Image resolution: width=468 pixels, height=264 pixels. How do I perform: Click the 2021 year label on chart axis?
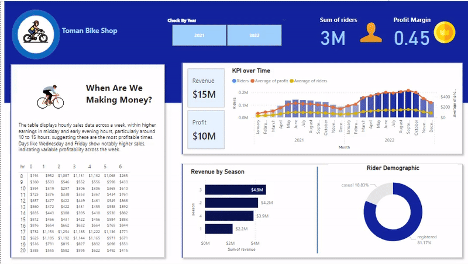click(x=299, y=140)
